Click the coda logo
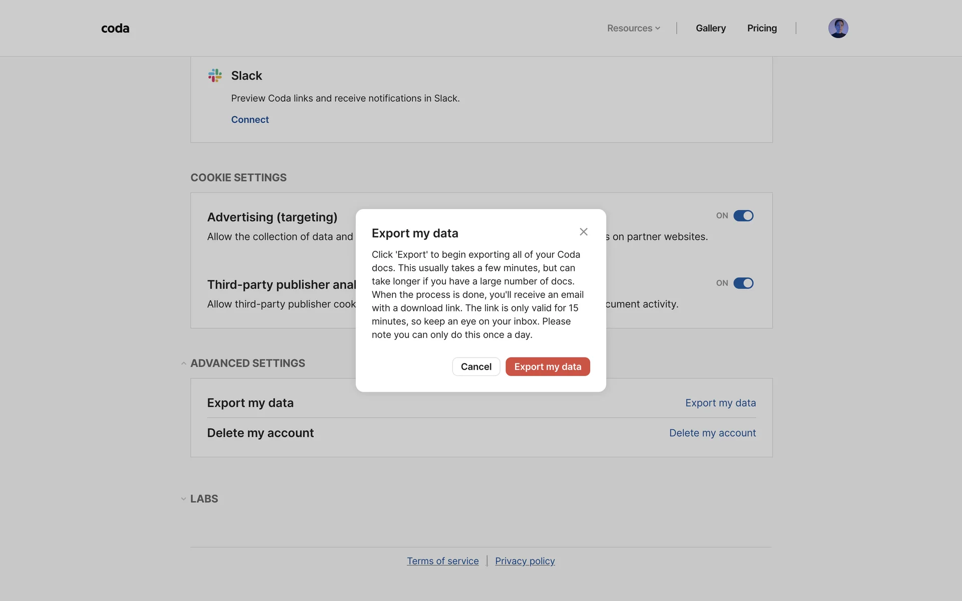The image size is (962, 601). 115,29
